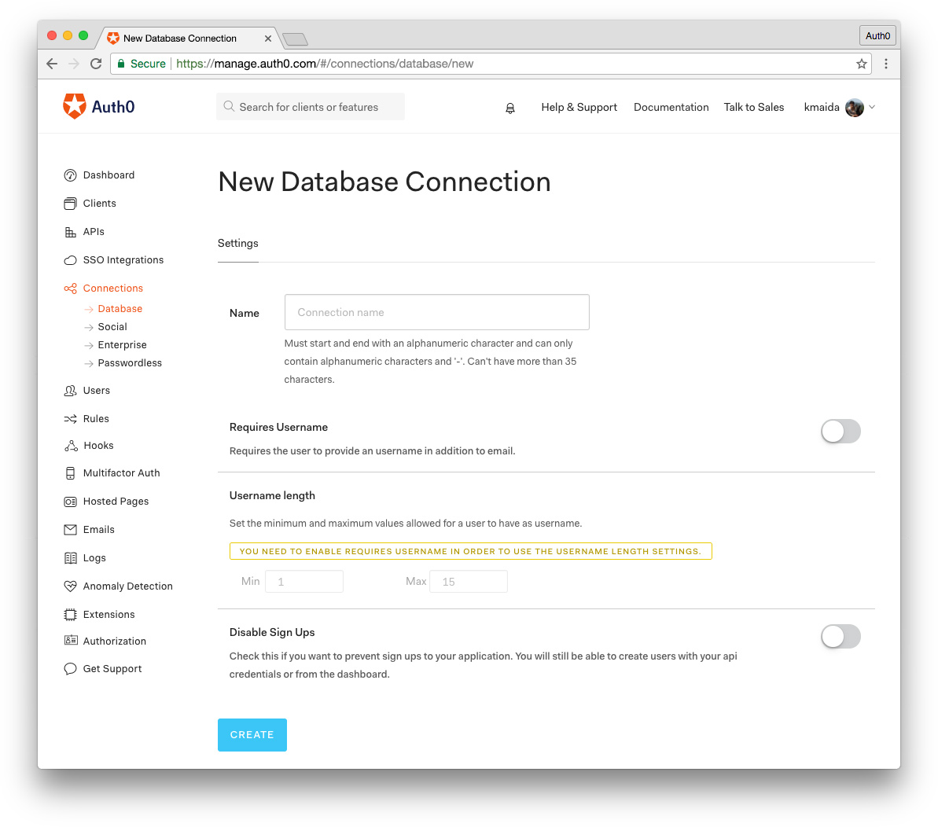The height and width of the screenshot is (827, 938).
Task: Click the Rules shuffle icon
Action: point(70,418)
